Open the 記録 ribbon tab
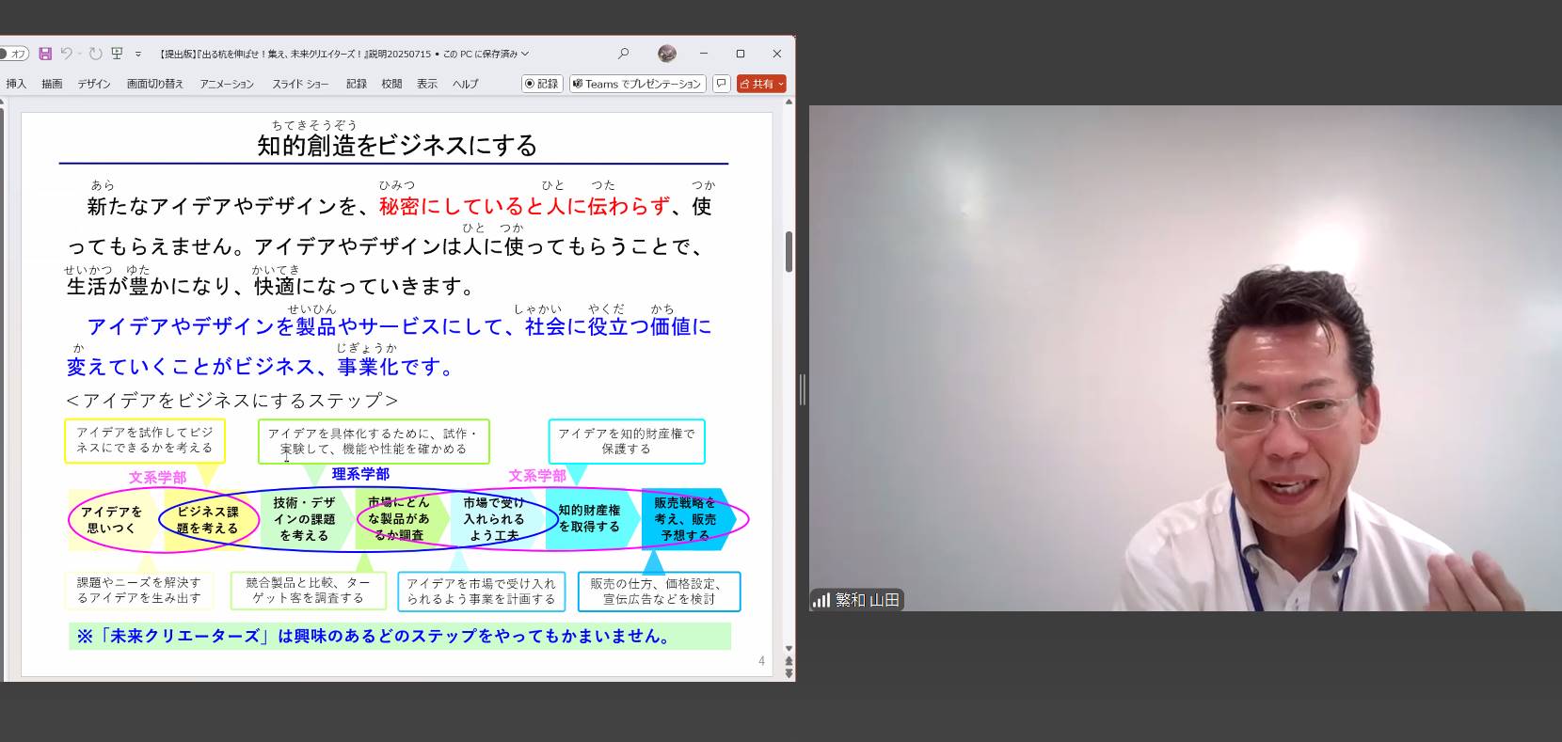Viewport: 1562px width, 742px height. tap(357, 84)
